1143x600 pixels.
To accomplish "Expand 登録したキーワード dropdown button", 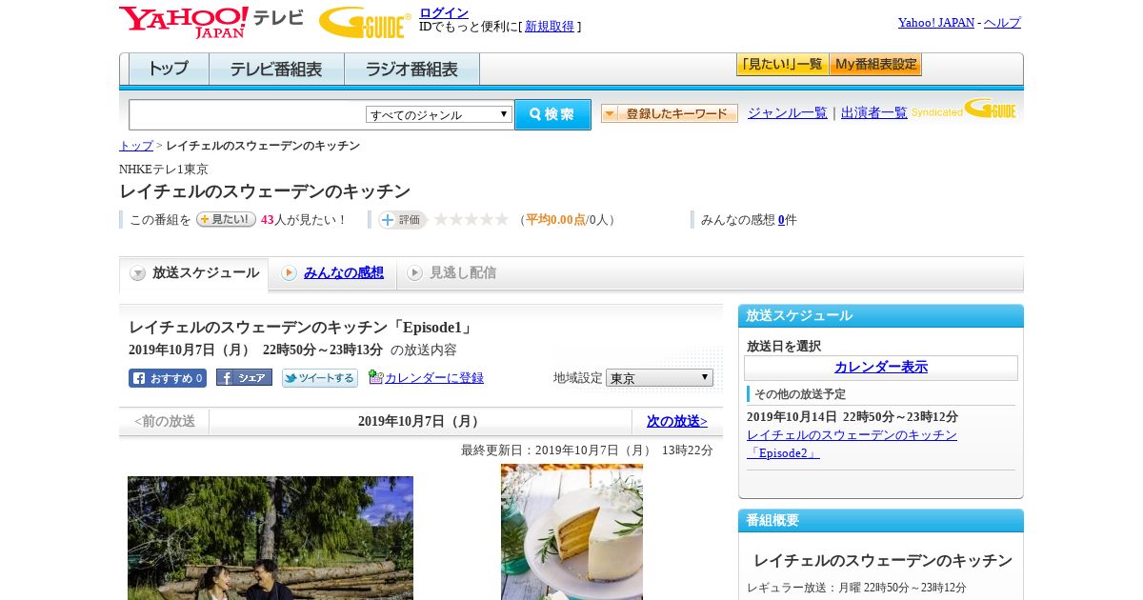I will click(x=670, y=113).
